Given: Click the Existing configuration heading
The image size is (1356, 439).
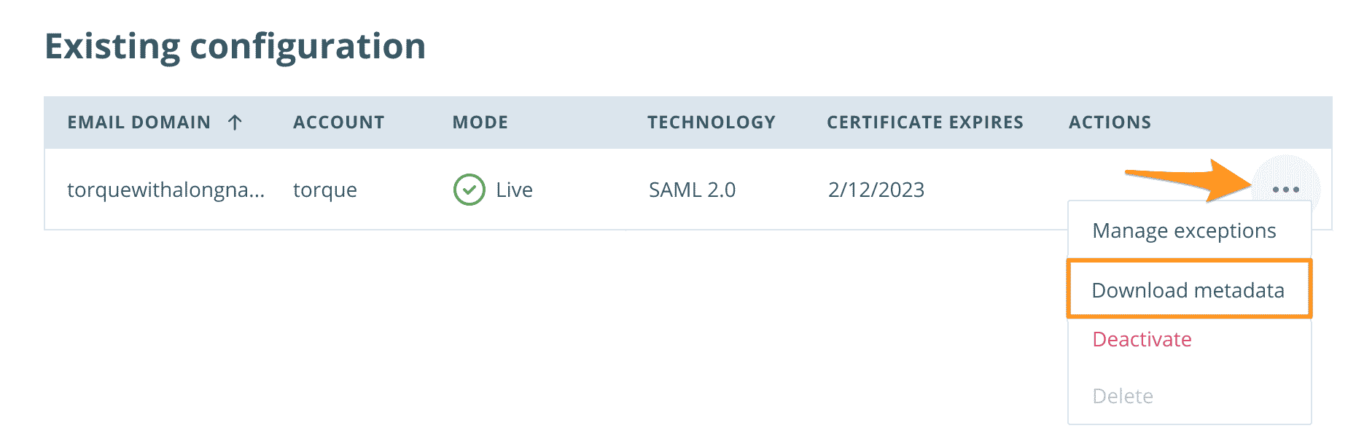Looking at the screenshot, I should 235,47.
